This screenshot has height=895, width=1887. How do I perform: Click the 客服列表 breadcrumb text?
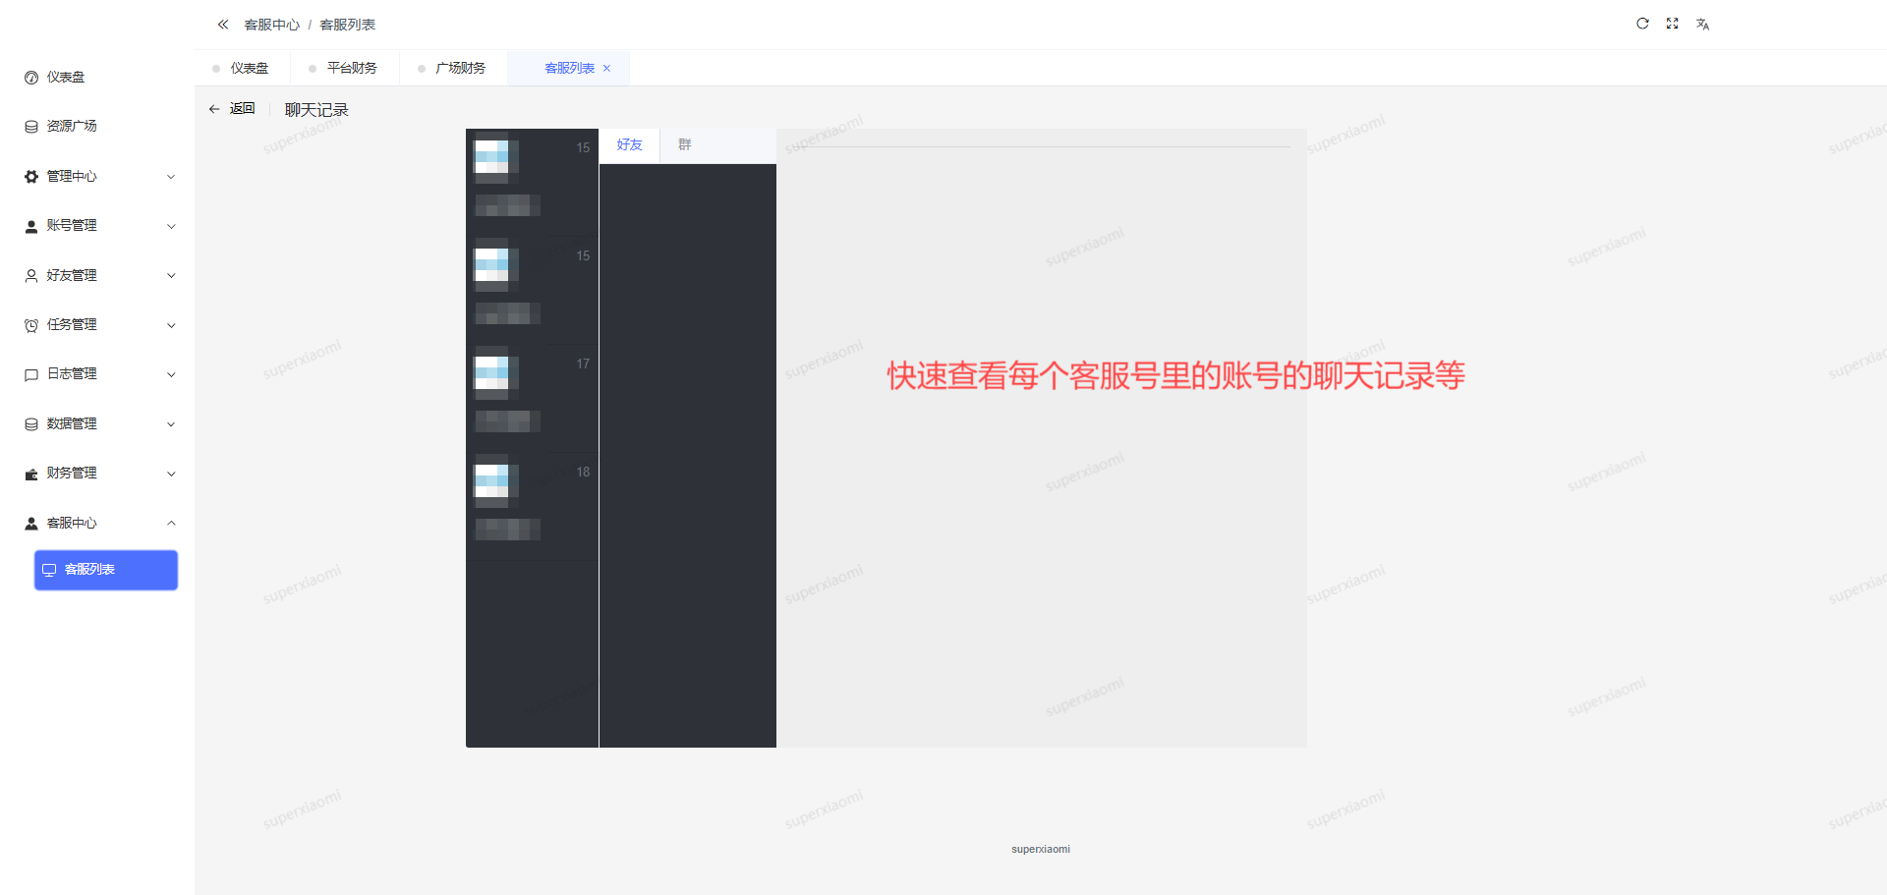(348, 25)
